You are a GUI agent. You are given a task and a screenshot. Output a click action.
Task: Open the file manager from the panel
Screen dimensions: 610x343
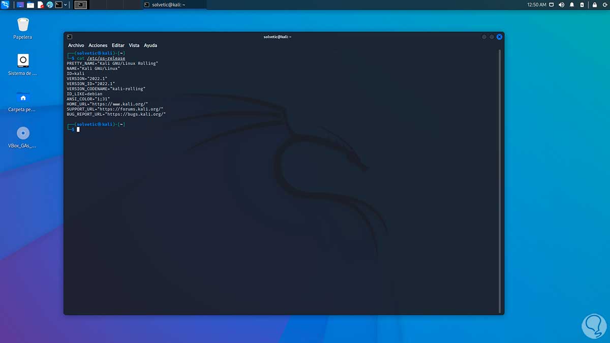pyautogui.click(x=30, y=5)
